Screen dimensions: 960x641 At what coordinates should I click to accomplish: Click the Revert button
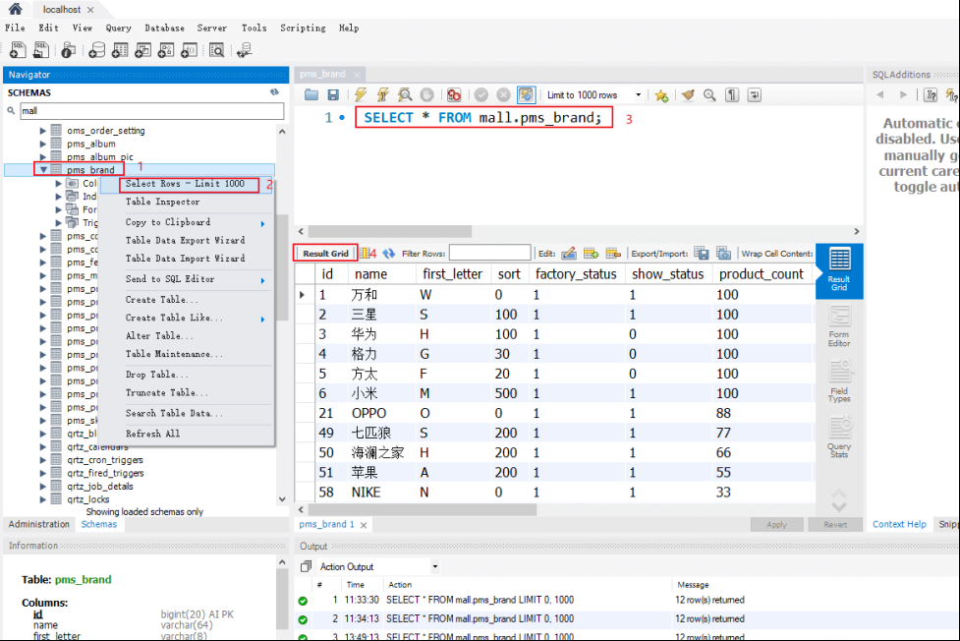click(x=835, y=525)
